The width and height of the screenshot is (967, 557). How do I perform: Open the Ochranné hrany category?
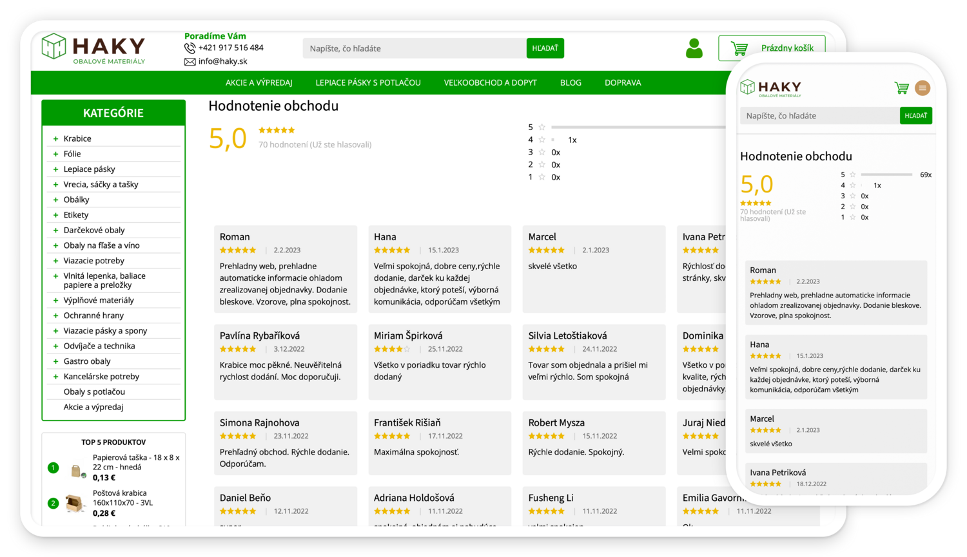pyautogui.click(x=93, y=316)
